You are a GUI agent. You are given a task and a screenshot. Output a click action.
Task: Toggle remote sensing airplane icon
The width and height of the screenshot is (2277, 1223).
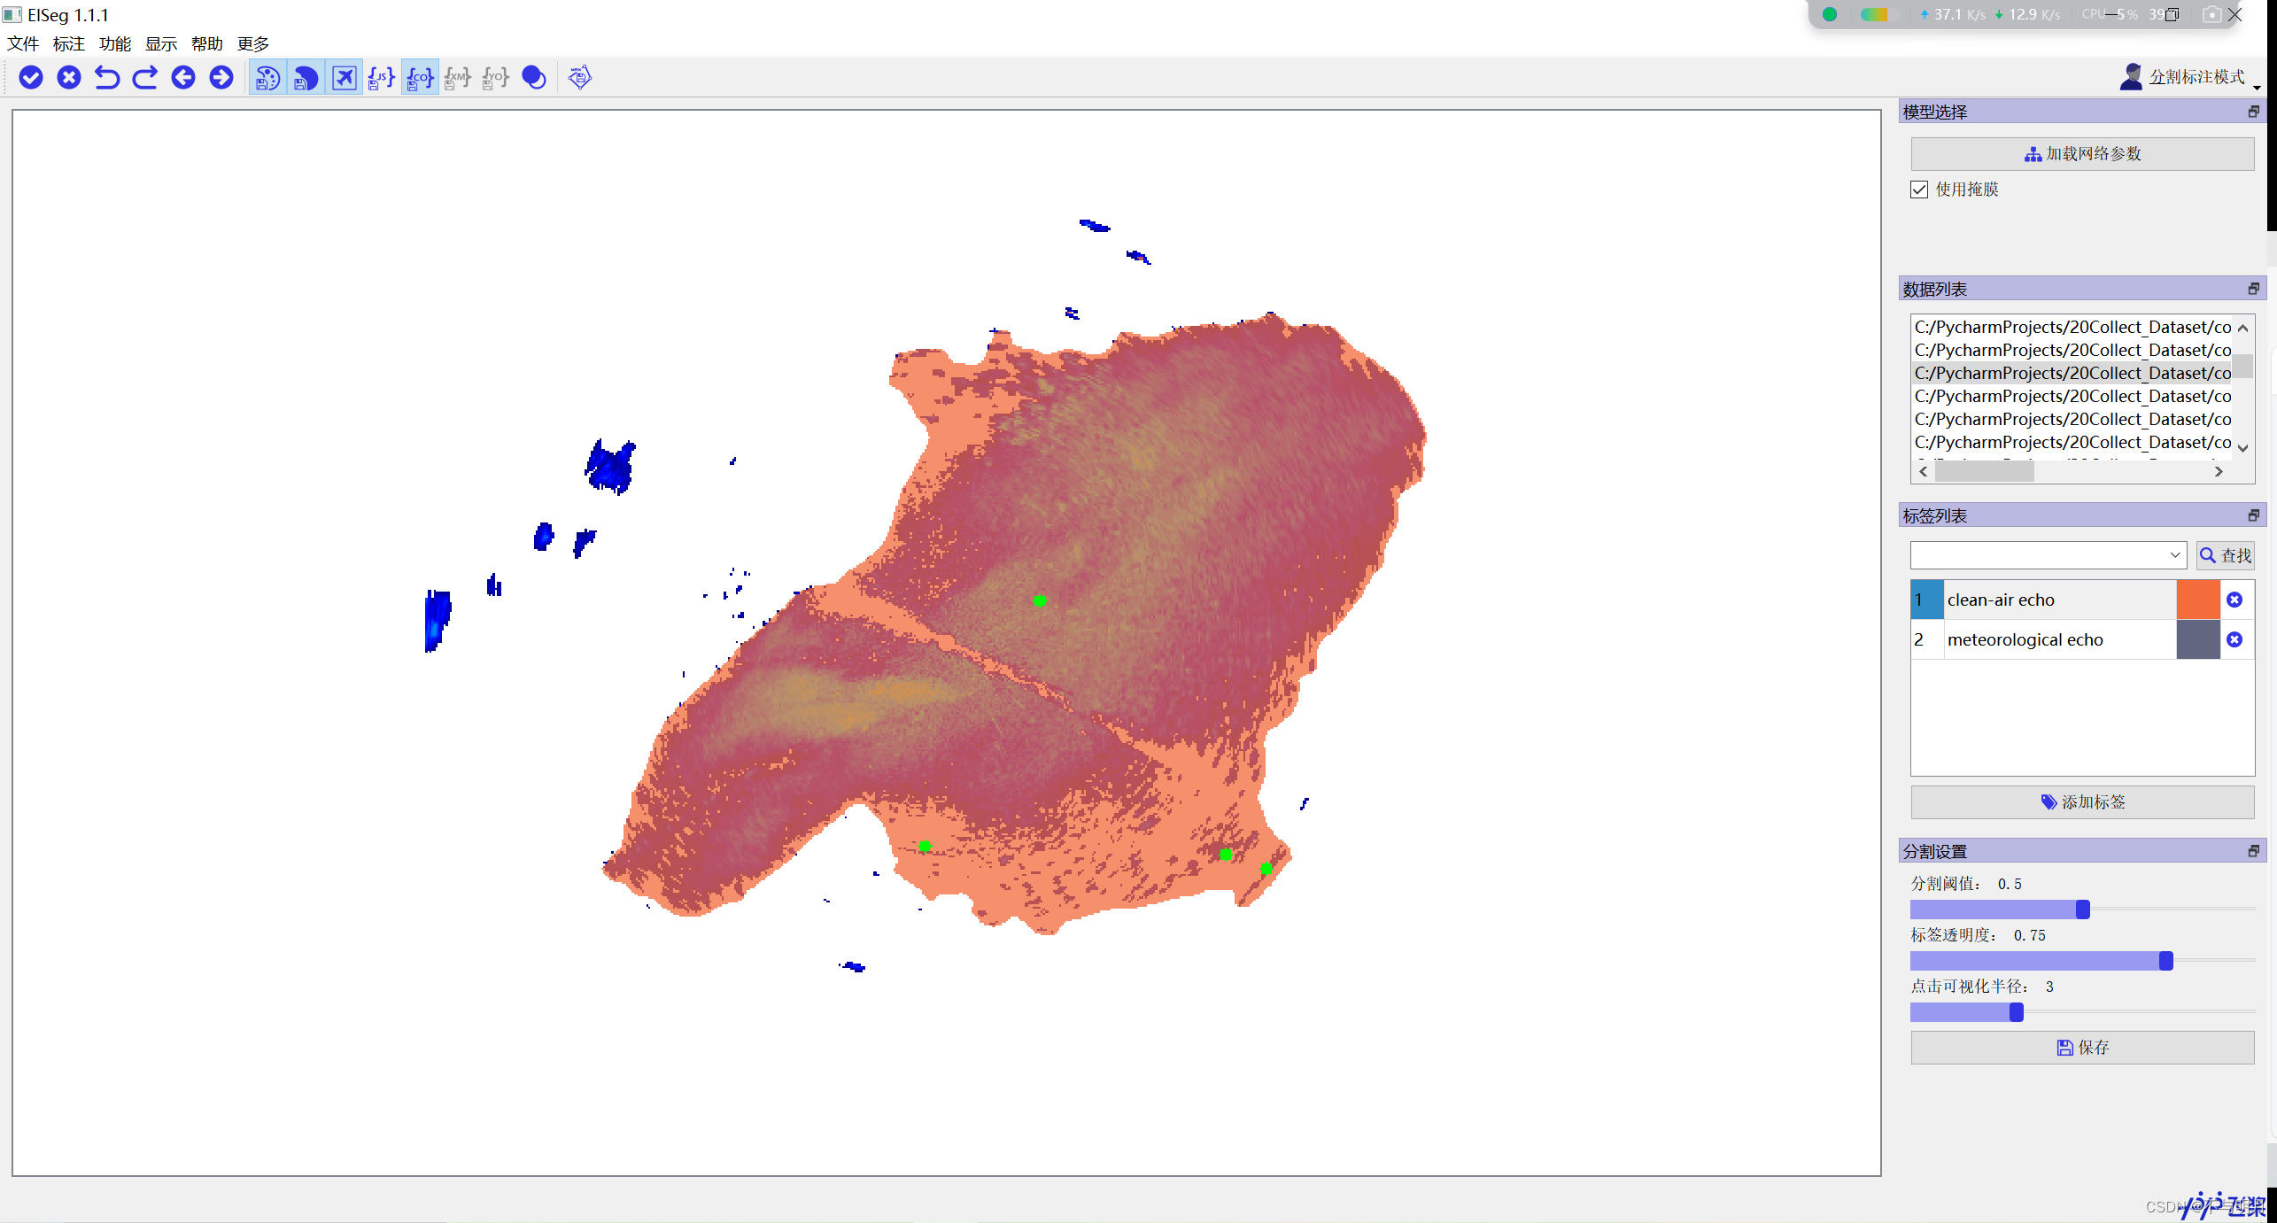tap(344, 78)
